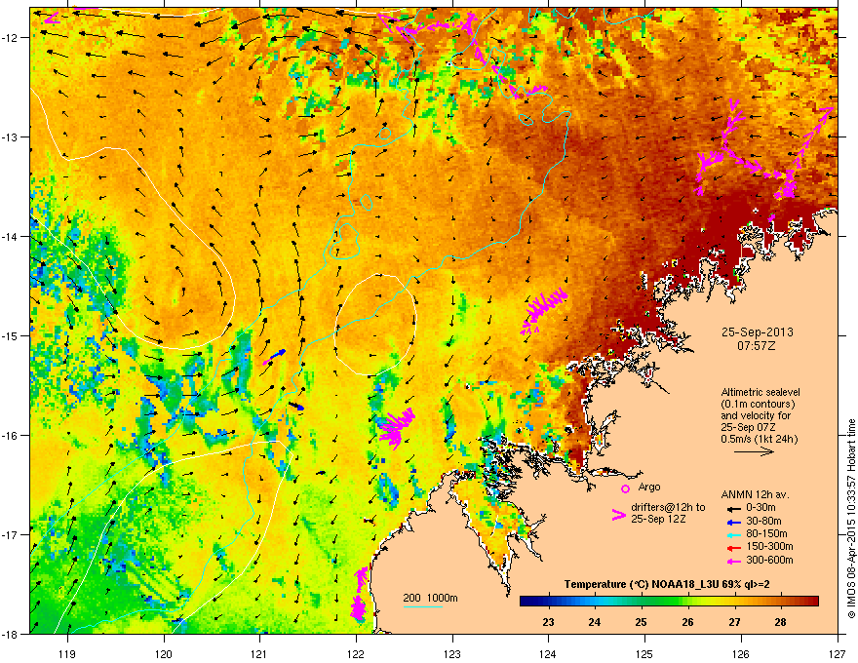
Task: Click the longitude axis label 122
Action: (356, 654)
